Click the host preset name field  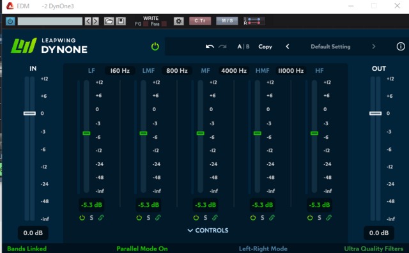pyautogui.click(x=50, y=21)
